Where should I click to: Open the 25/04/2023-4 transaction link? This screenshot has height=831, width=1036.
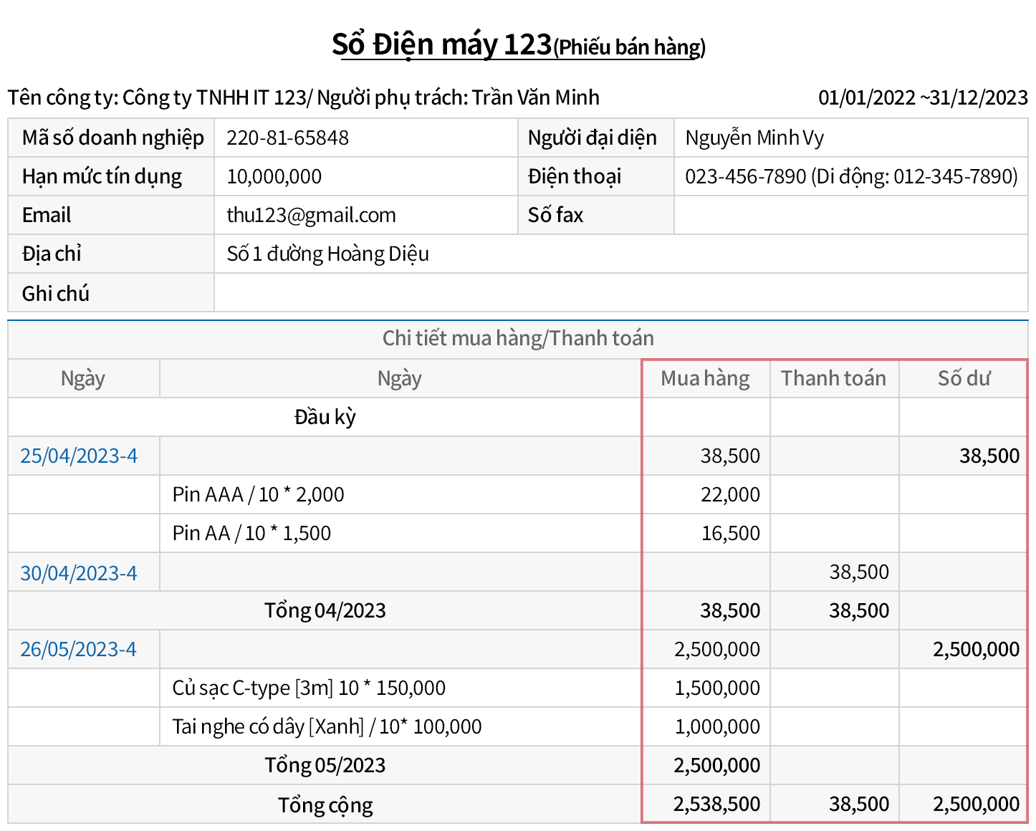click(79, 456)
